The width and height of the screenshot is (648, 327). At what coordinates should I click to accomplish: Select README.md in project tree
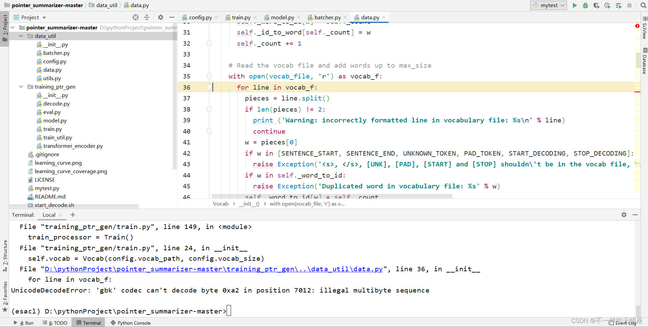pos(50,196)
